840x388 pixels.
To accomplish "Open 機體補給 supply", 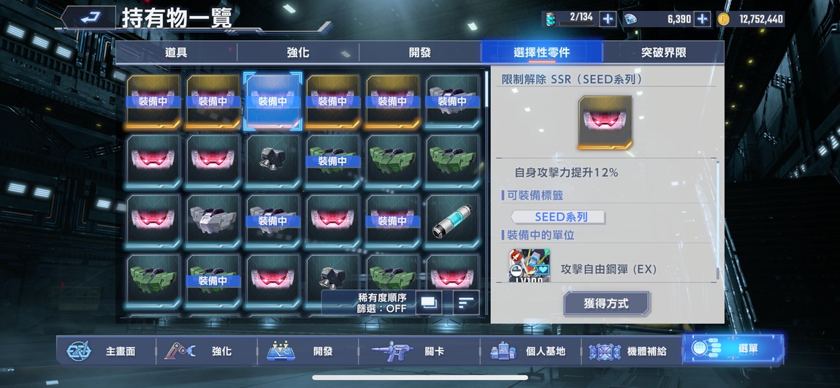I will [631, 351].
